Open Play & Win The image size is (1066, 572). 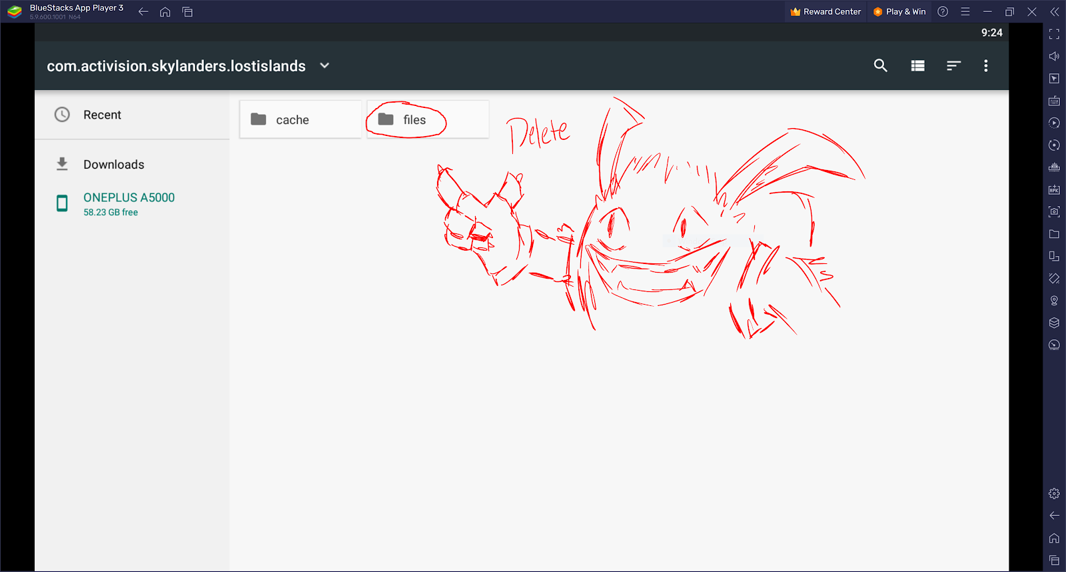click(899, 11)
